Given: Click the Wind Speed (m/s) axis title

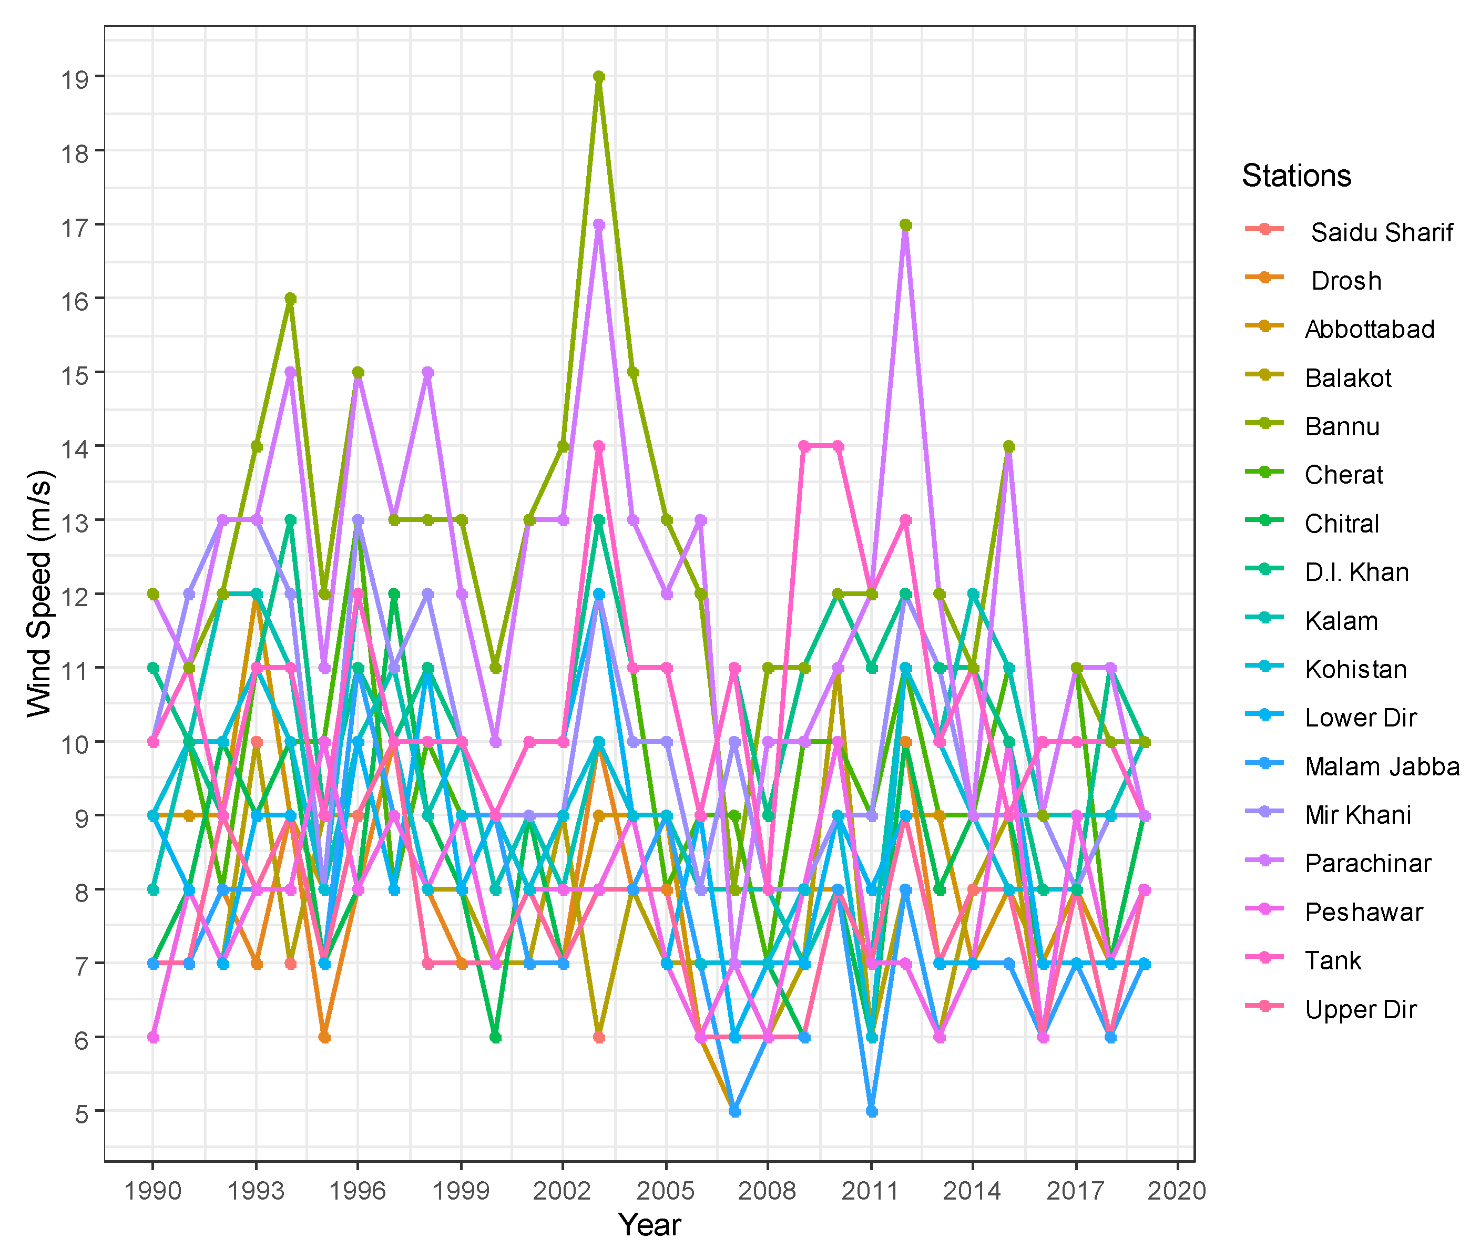Looking at the screenshot, I should tap(40, 594).
